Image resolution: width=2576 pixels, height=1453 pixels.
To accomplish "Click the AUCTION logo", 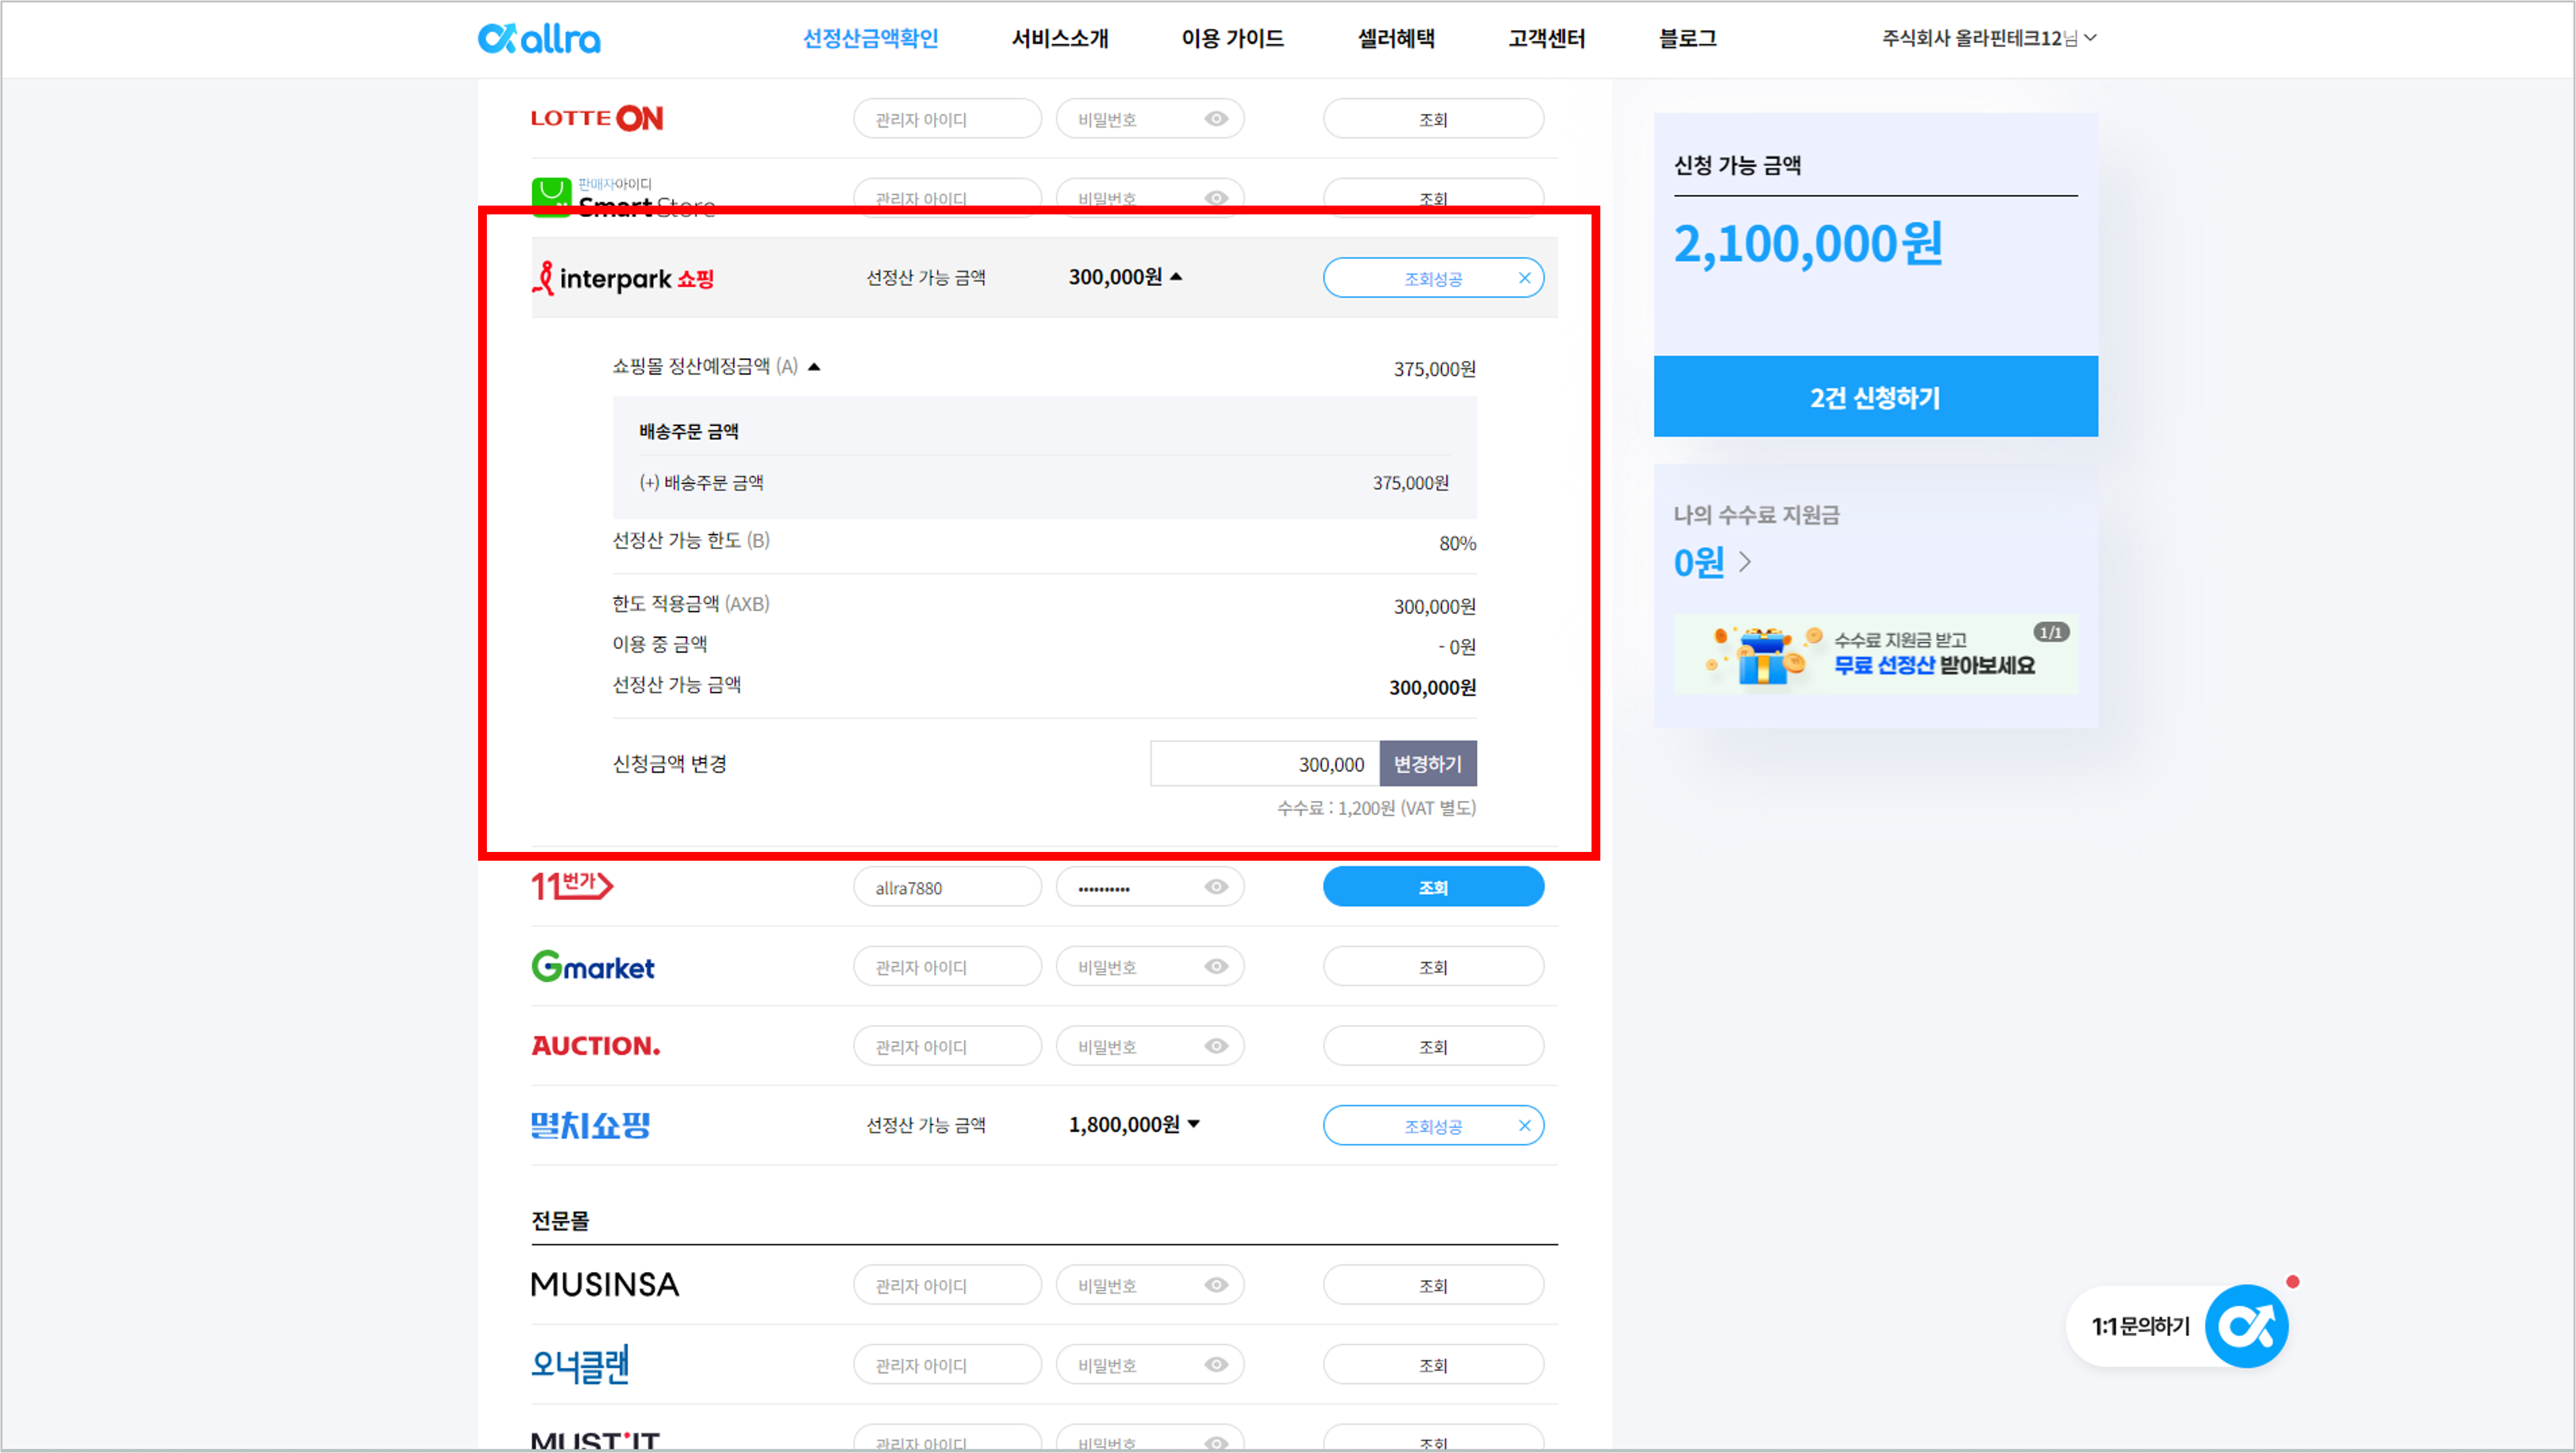I will coord(596,1046).
